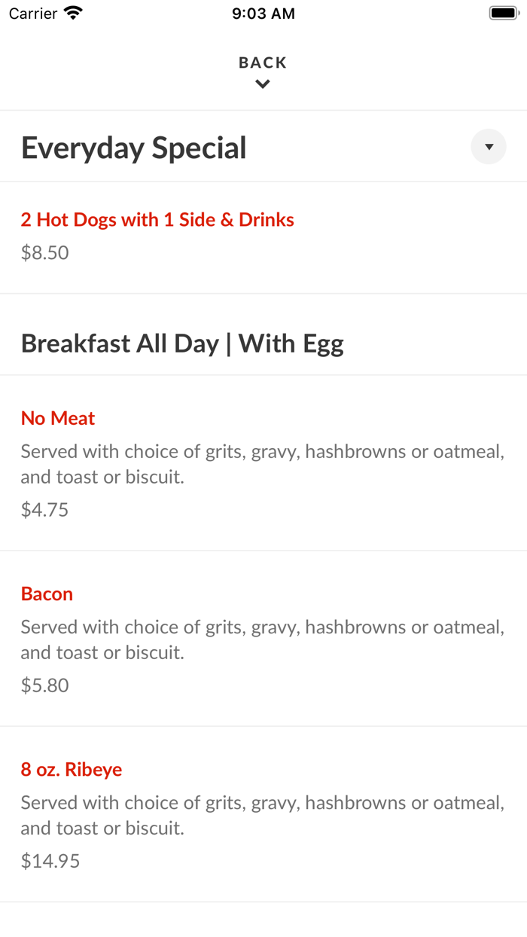Tap the Carrier label in status bar
Image resolution: width=527 pixels, height=937 pixels.
[x=33, y=14]
